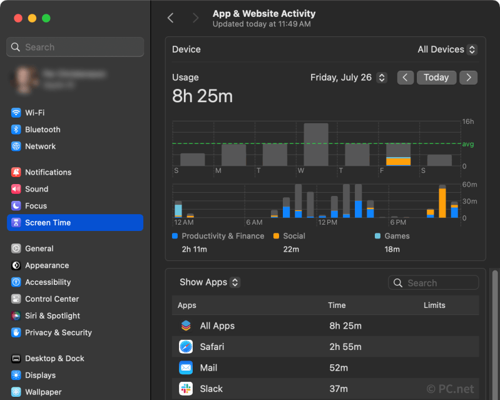Open Privacy & Security hand icon

point(16,332)
